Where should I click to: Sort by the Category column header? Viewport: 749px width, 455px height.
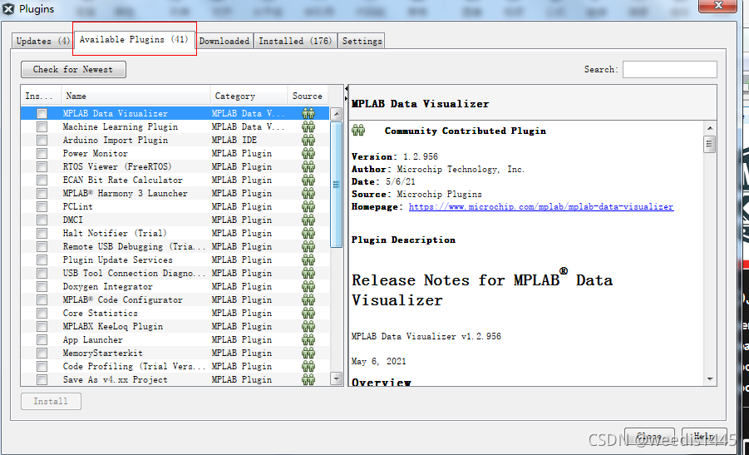coord(249,96)
